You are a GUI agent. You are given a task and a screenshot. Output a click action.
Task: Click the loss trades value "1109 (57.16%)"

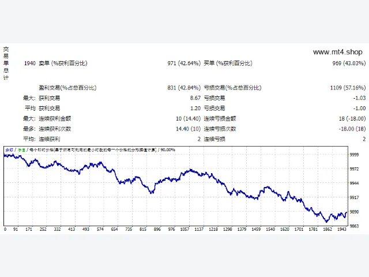pyautogui.click(x=348, y=88)
